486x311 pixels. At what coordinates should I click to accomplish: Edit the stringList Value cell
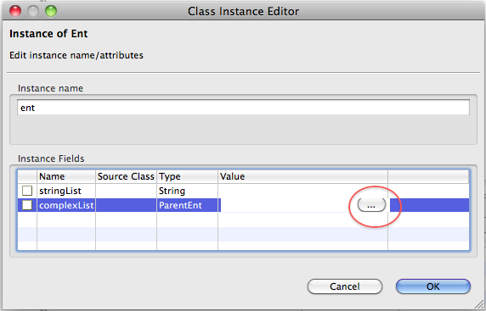[302, 191]
